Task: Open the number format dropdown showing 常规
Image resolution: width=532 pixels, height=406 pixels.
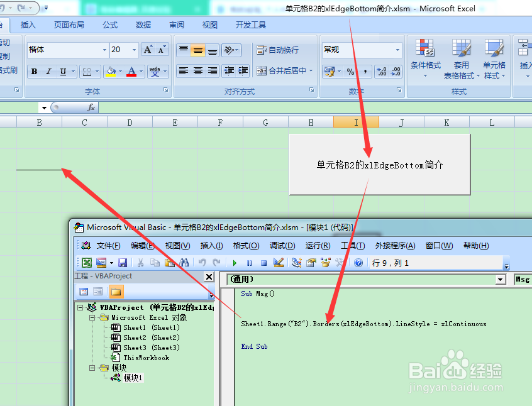Action: click(397, 50)
